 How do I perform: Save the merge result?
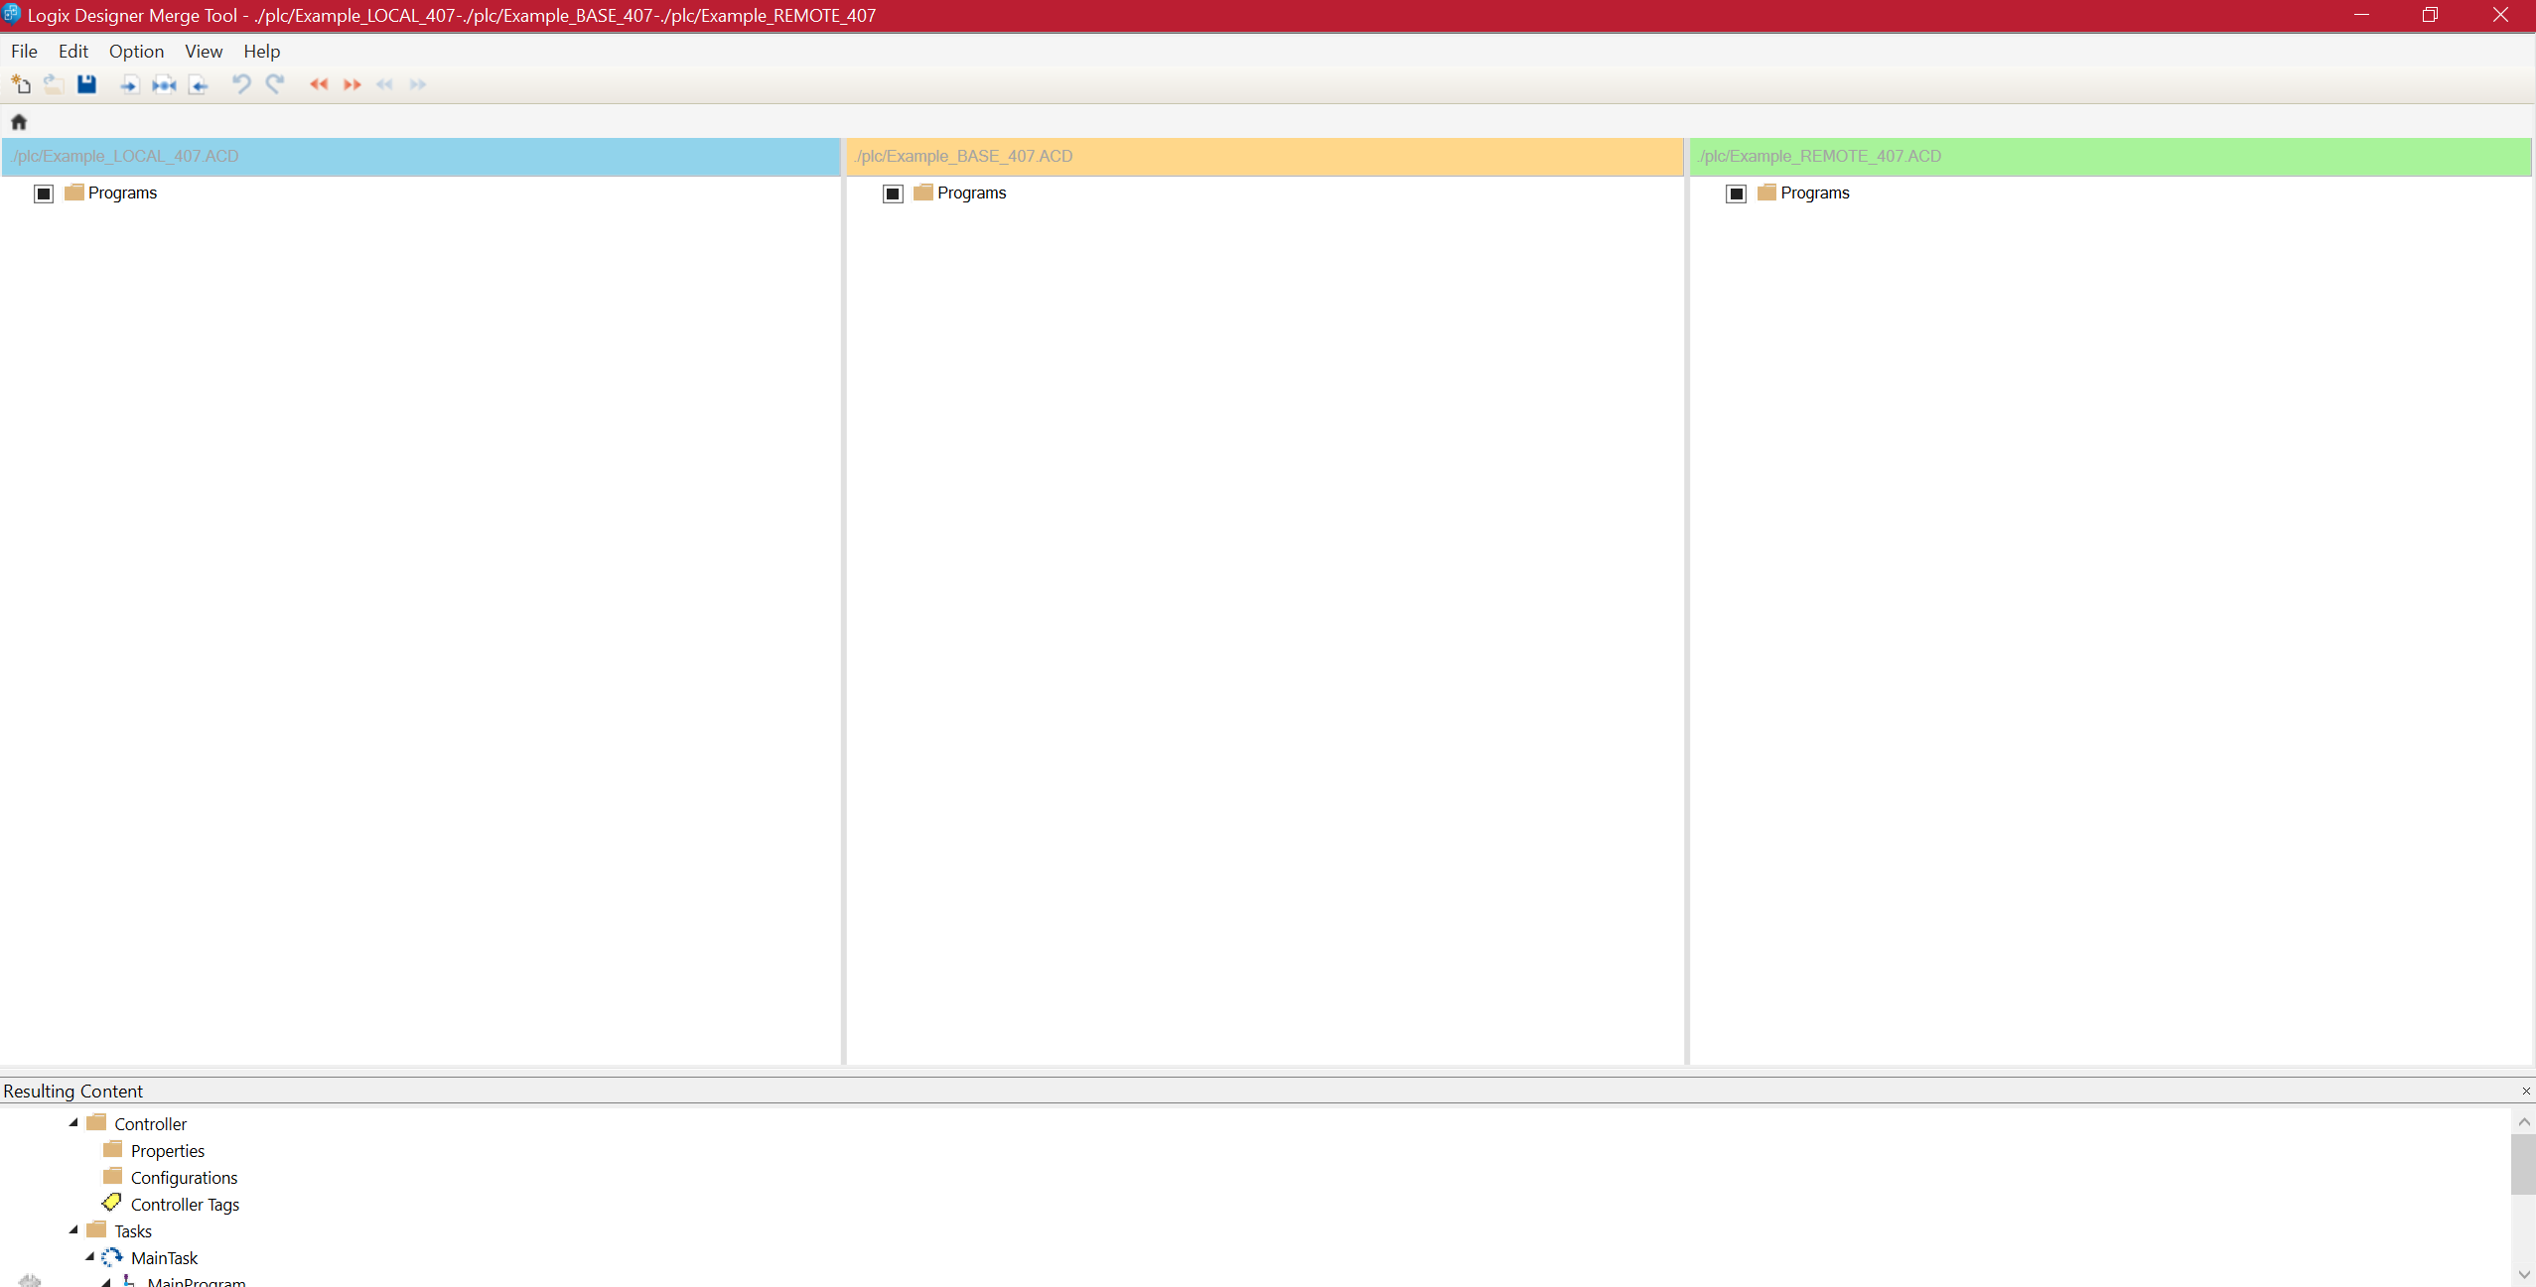(86, 84)
